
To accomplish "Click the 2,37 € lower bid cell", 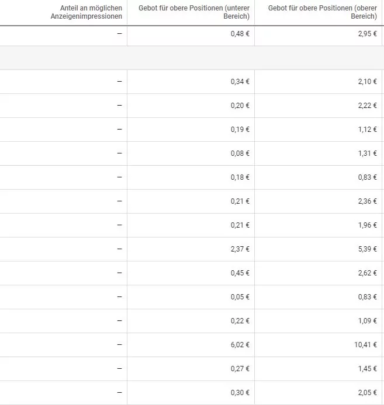I will click(x=191, y=249).
